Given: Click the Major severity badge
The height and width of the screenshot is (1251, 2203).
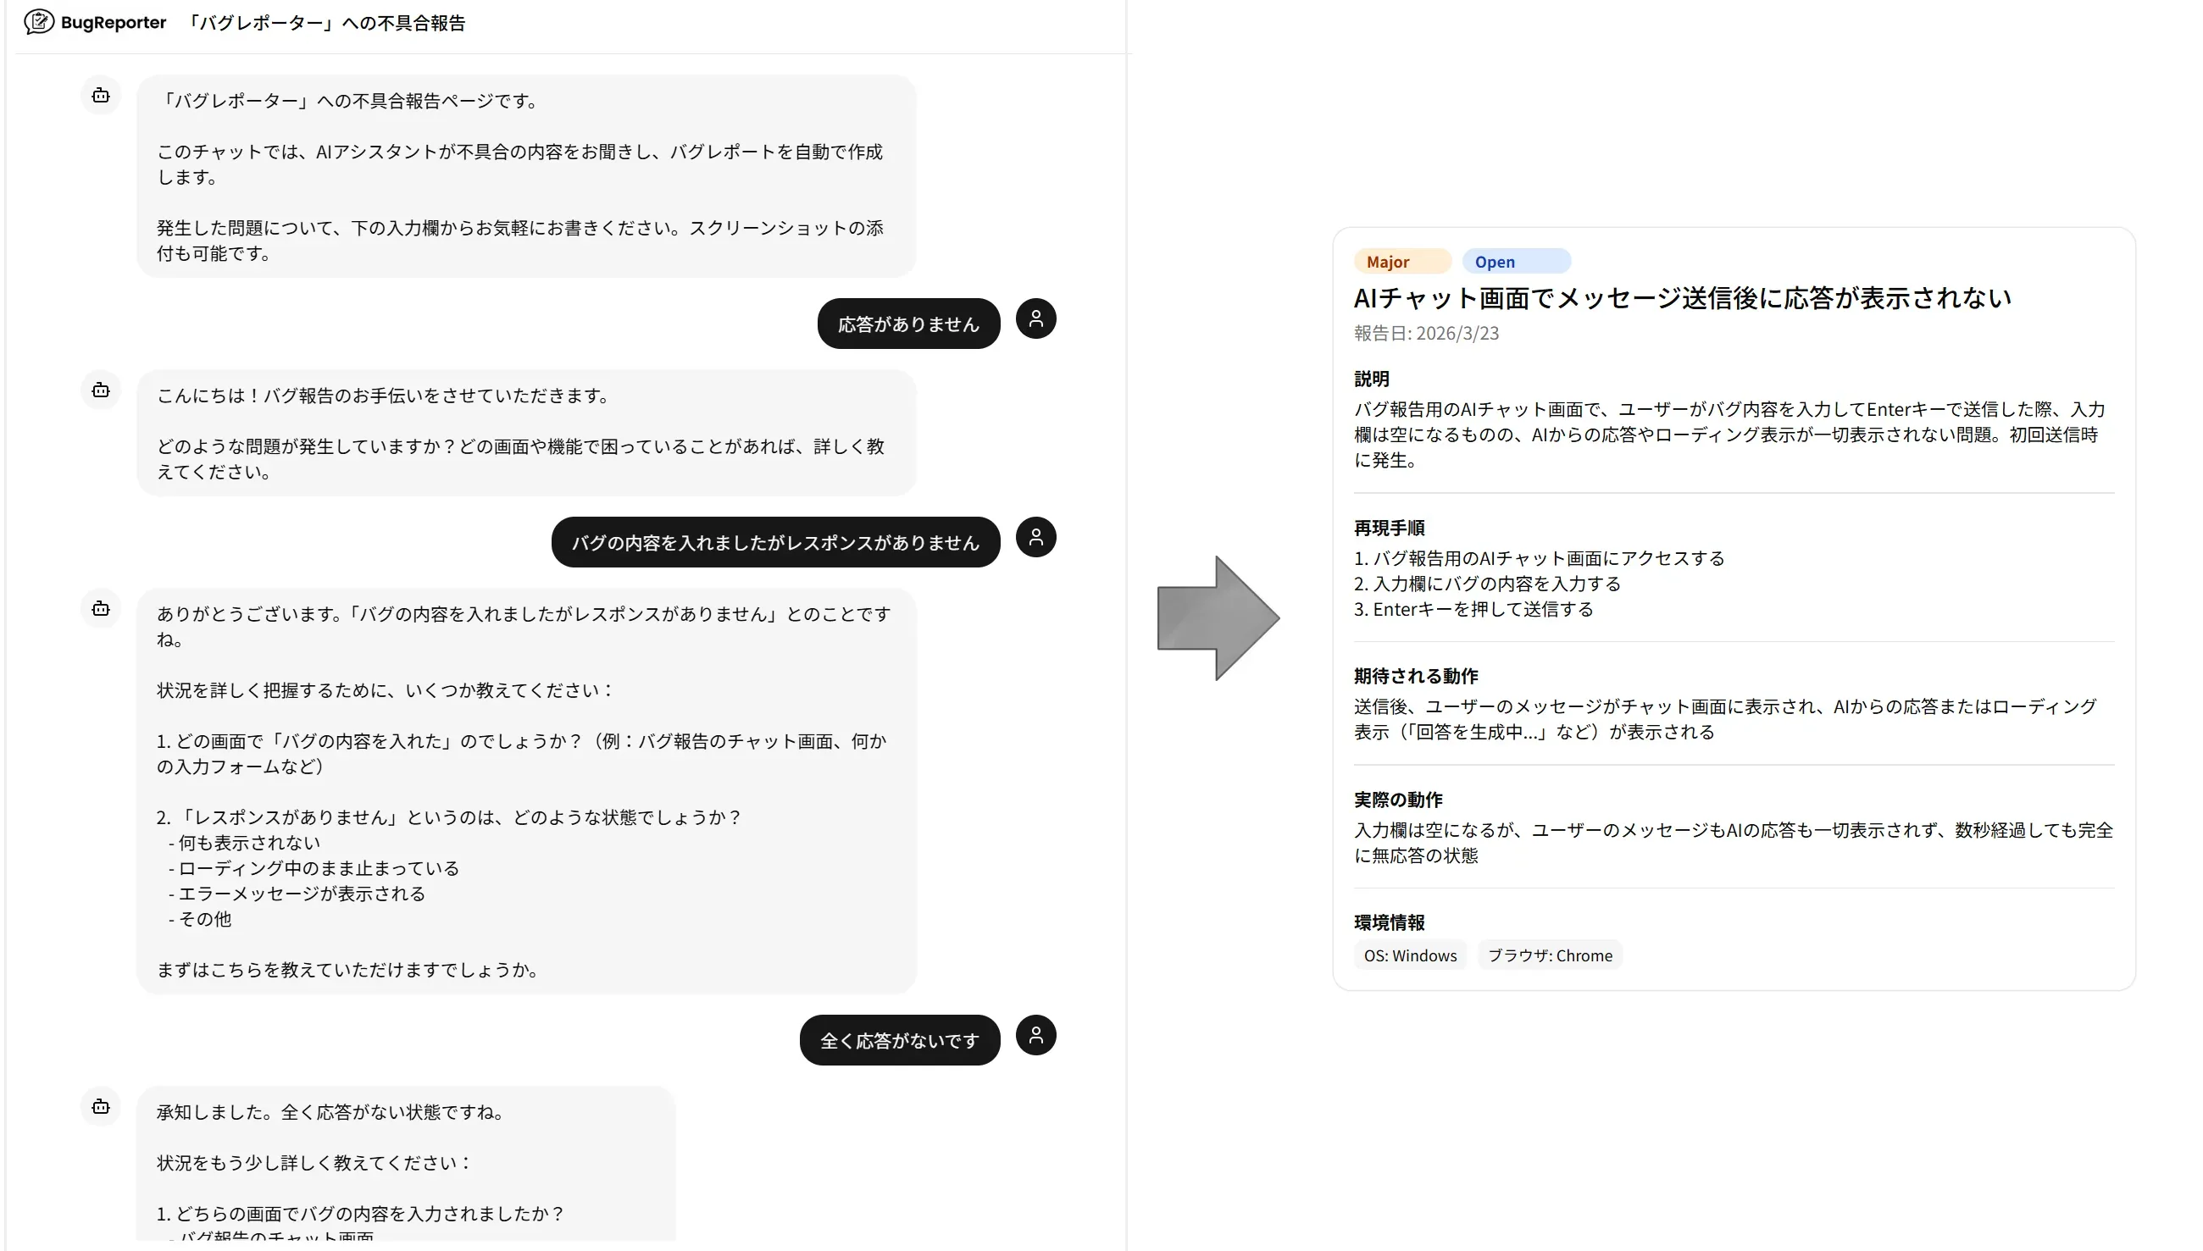Looking at the screenshot, I should tap(1402, 261).
